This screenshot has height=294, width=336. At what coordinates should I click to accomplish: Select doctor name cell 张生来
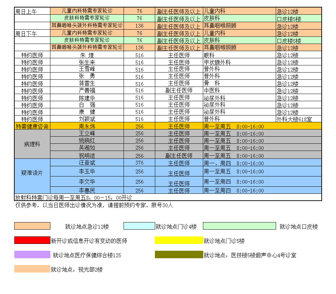(87, 62)
